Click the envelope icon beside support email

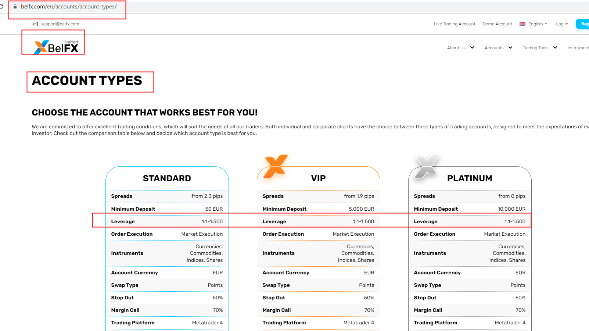click(35, 24)
